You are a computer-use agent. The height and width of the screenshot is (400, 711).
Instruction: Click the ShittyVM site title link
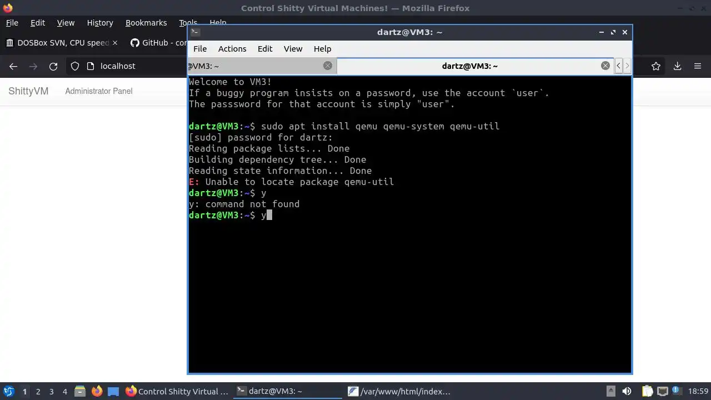pyautogui.click(x=28, y=91)
